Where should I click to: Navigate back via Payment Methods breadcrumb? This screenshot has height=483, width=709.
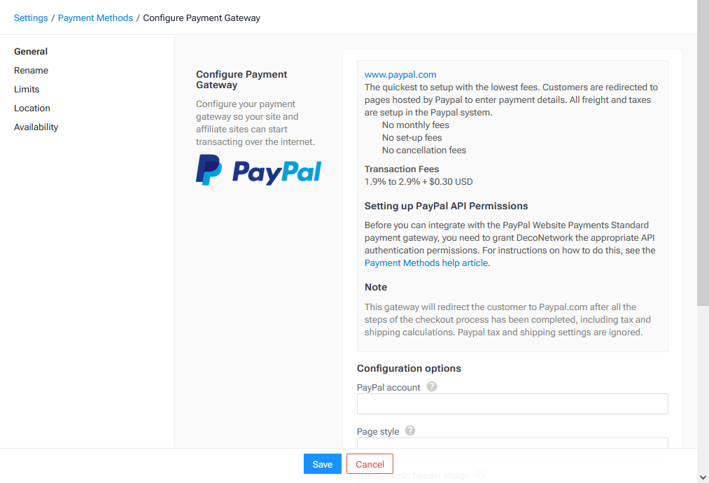95,17
